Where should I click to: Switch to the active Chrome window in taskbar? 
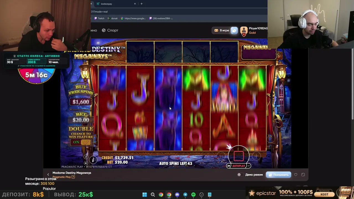click(169, 195)
